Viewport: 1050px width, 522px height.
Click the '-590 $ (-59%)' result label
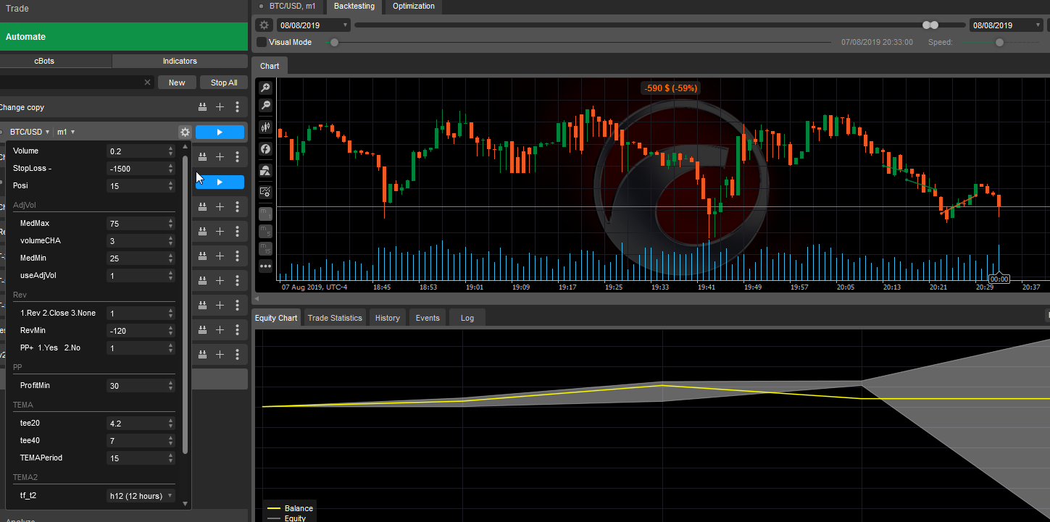point(670,88)
